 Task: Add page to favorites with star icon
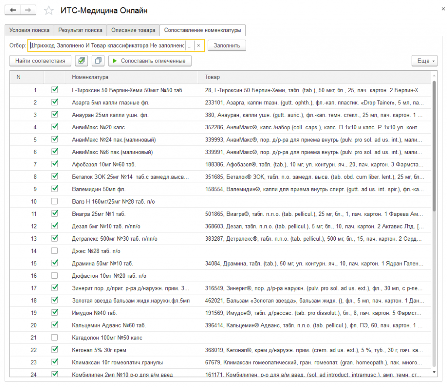pyautogui.click(x=49, y=10)
